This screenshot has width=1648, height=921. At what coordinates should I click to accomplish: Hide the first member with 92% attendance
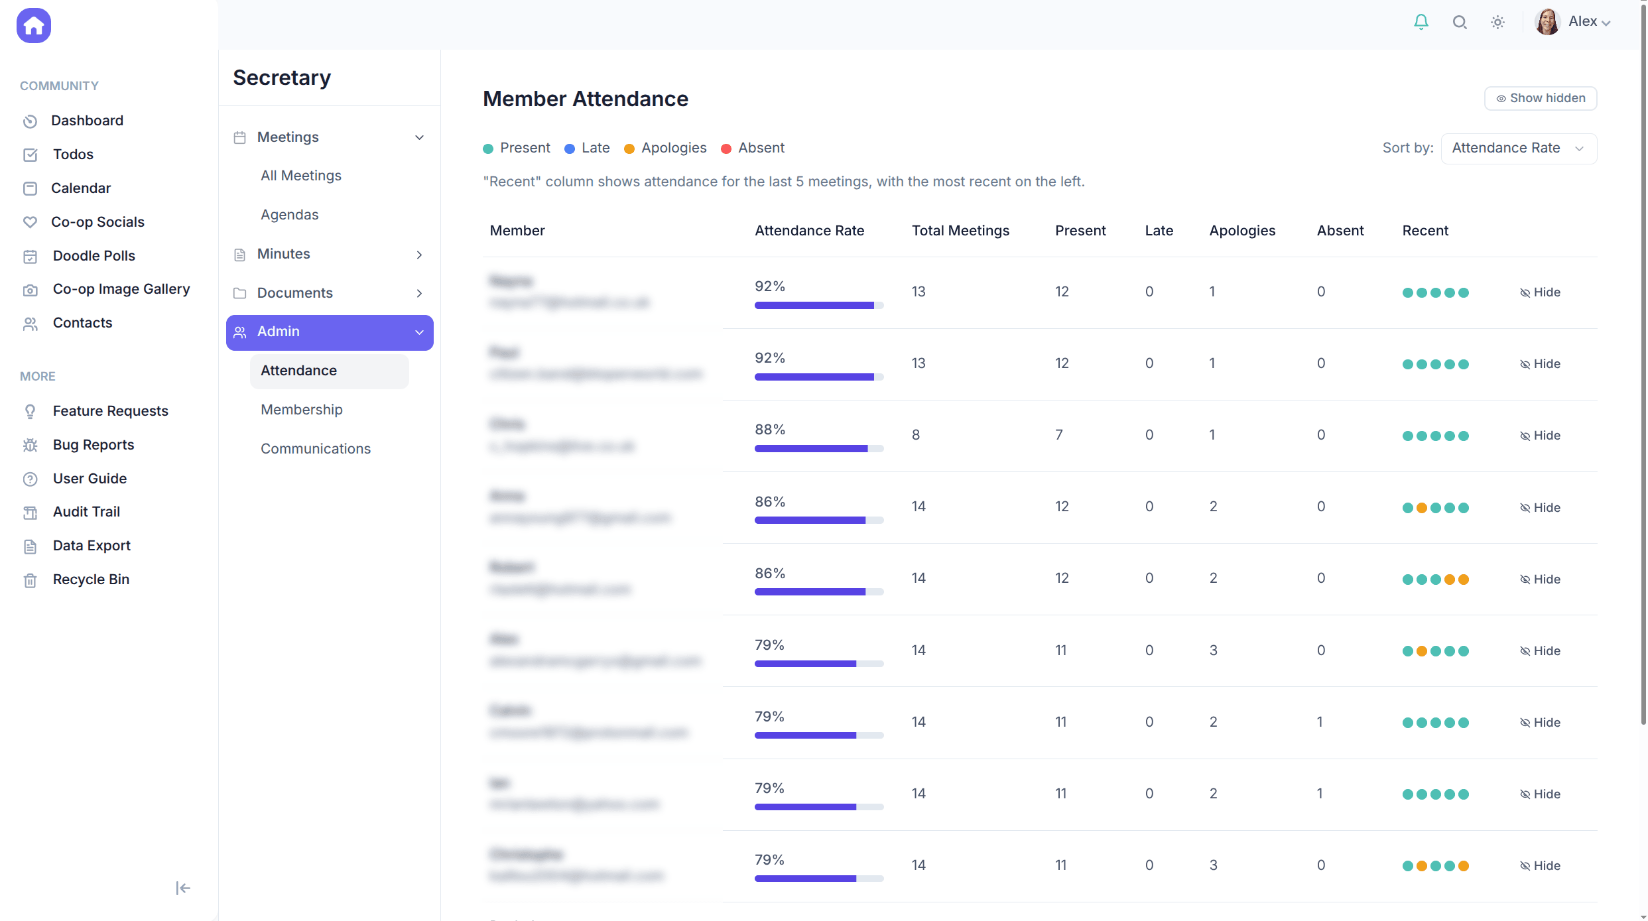(1541, 292)
